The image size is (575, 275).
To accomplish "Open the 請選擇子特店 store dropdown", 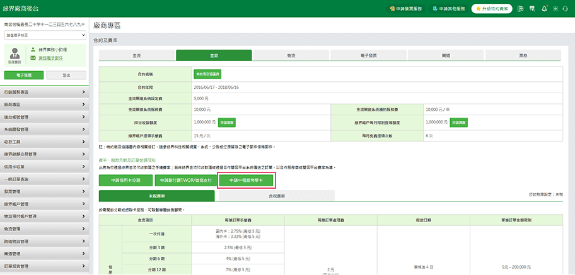I will (45, 36).
